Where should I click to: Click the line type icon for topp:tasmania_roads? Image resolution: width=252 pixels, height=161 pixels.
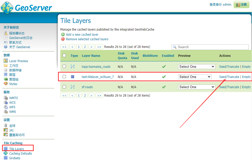tap(73, 66)
